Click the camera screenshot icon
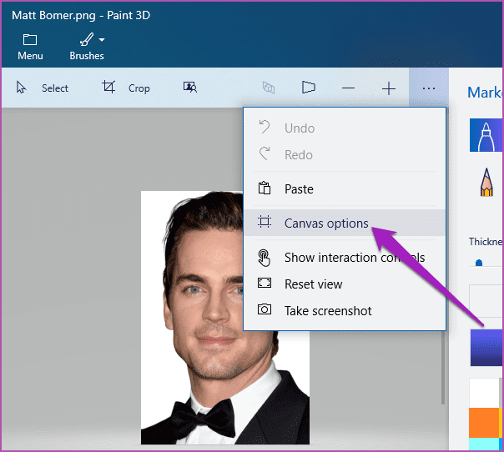Image resolution: width=504 pixels, height=452 pixels. click(265, 309)
